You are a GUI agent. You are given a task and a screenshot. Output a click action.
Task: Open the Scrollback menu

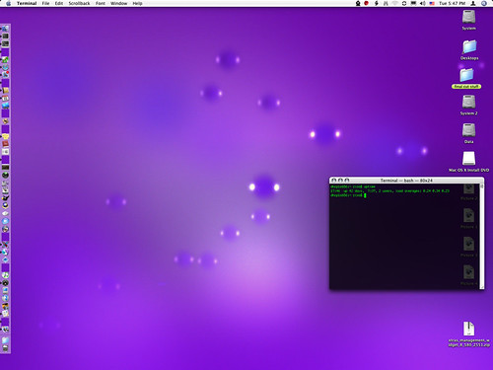pyautogui.click(x=79, y=3)
